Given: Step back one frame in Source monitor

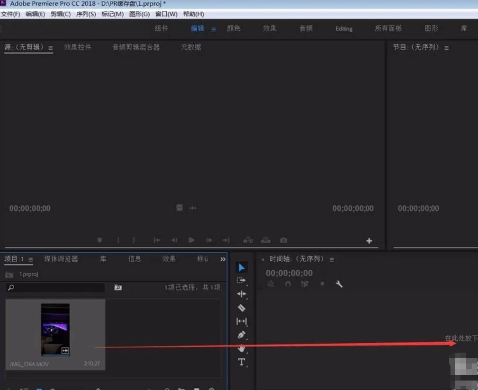Looking at the screenshot, I should point(174,240).
